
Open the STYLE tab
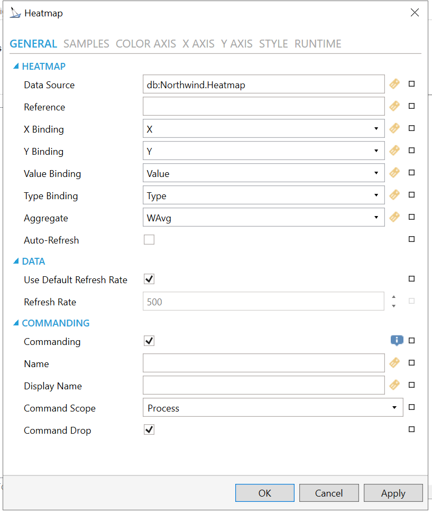[x=273, y=44]
